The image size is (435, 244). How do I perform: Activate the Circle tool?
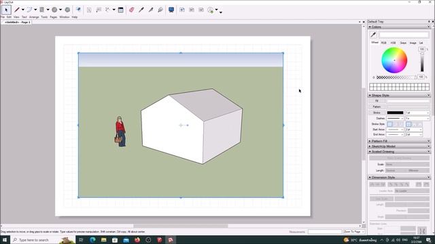tap(54, 10)
